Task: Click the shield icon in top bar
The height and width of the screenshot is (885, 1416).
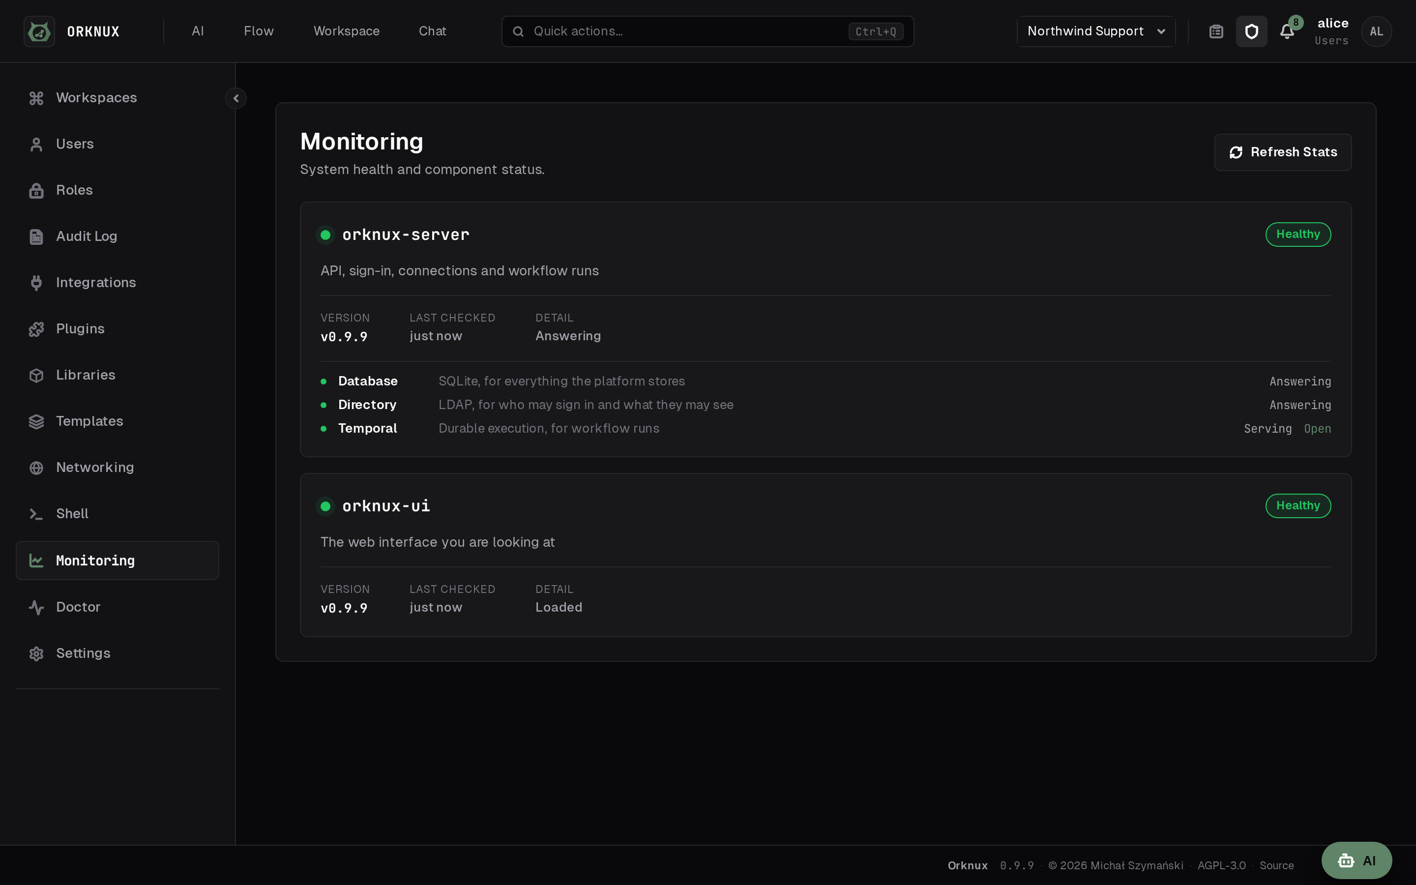Action: [x=1252, y=31]
